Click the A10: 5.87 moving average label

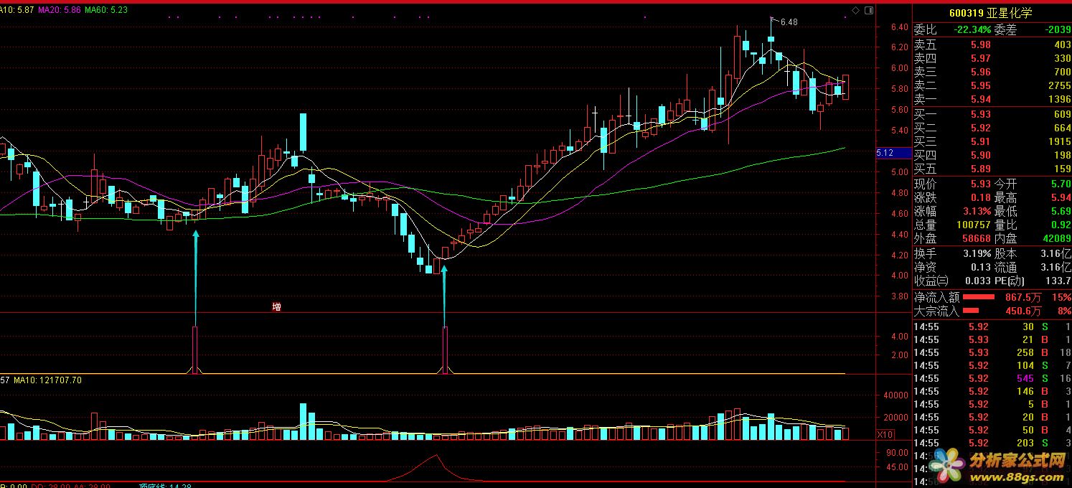coord(17,10)
